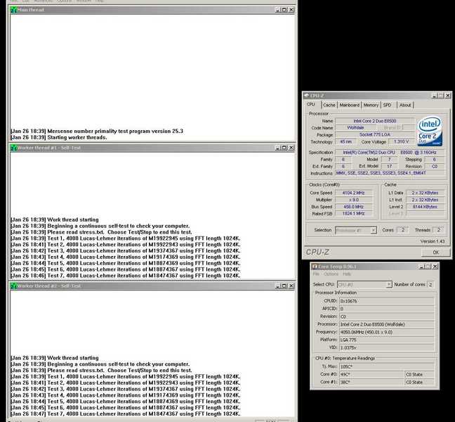Viewport: 455px width, 422px height.
Task: Click the Prime95 icon in Worker thread #1 title bar
Action: point(13,148)
